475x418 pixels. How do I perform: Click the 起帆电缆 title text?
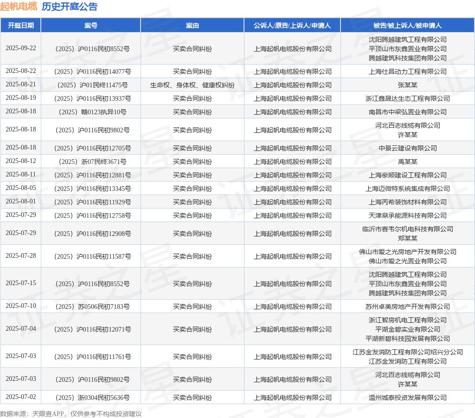coord(19,7)
